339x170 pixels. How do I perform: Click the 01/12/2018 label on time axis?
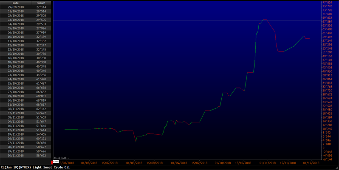coord(311,163)
